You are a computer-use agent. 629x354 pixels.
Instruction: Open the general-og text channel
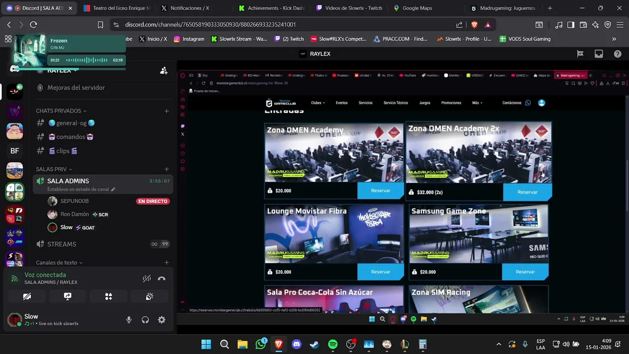click(x=103, y=123)
